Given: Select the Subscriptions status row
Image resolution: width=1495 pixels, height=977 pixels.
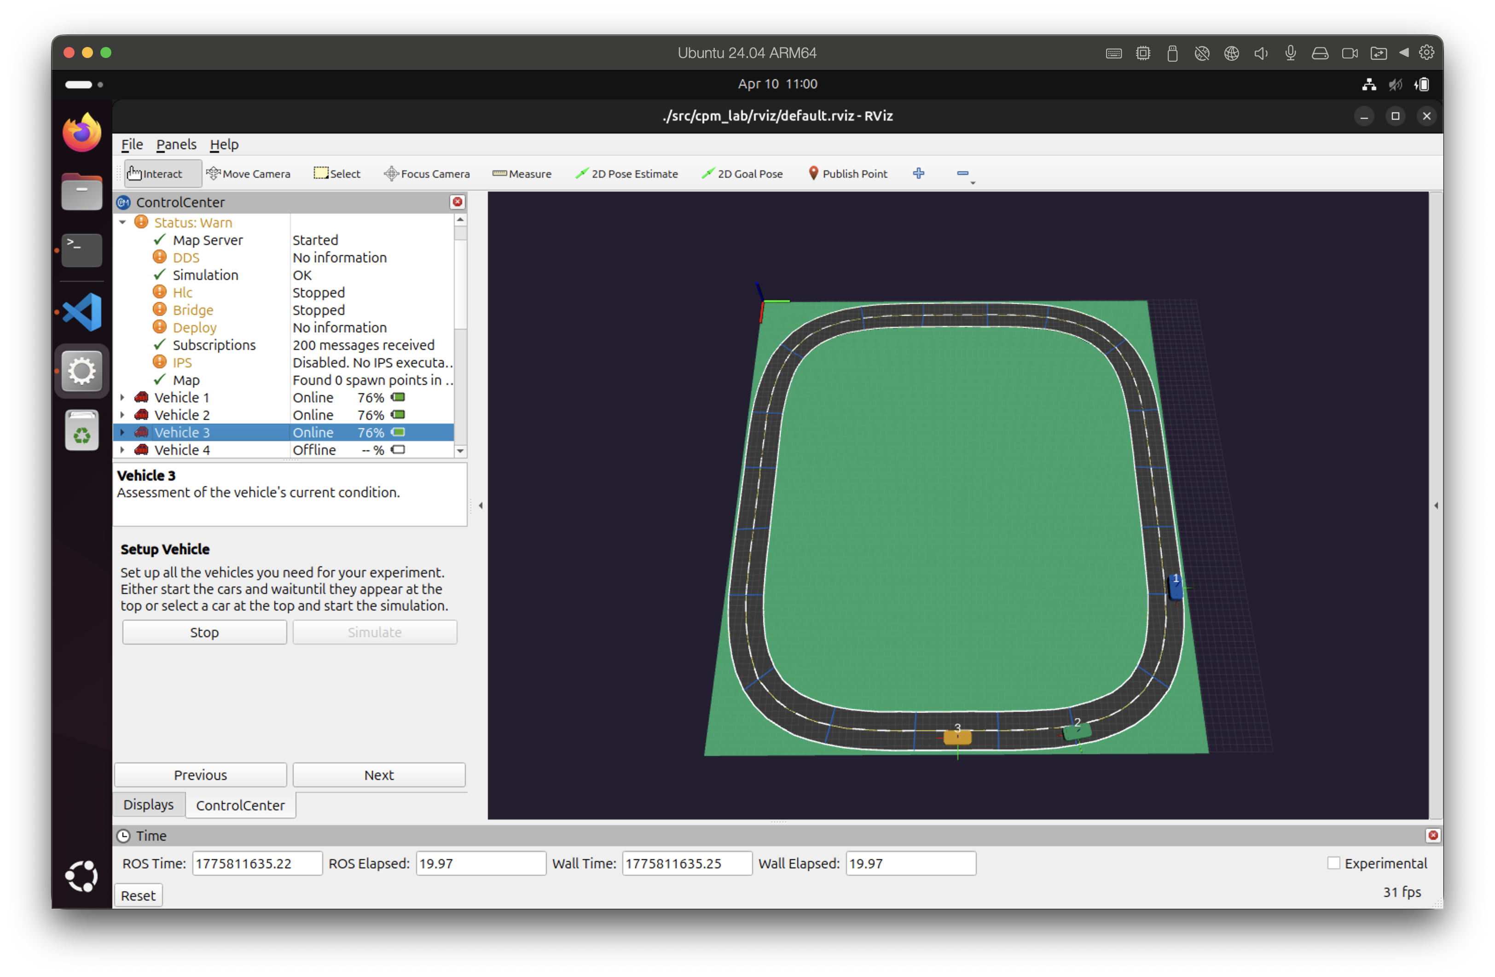Looking at the screenshot, I should point(284,345).
